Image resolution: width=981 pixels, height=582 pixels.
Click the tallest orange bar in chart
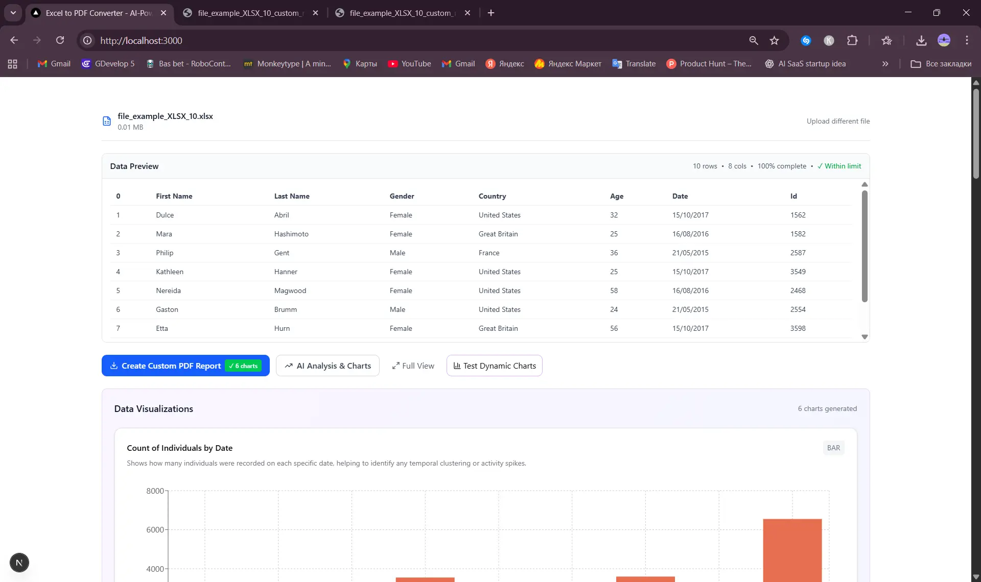pyautogui.click(x=792, y=550)
